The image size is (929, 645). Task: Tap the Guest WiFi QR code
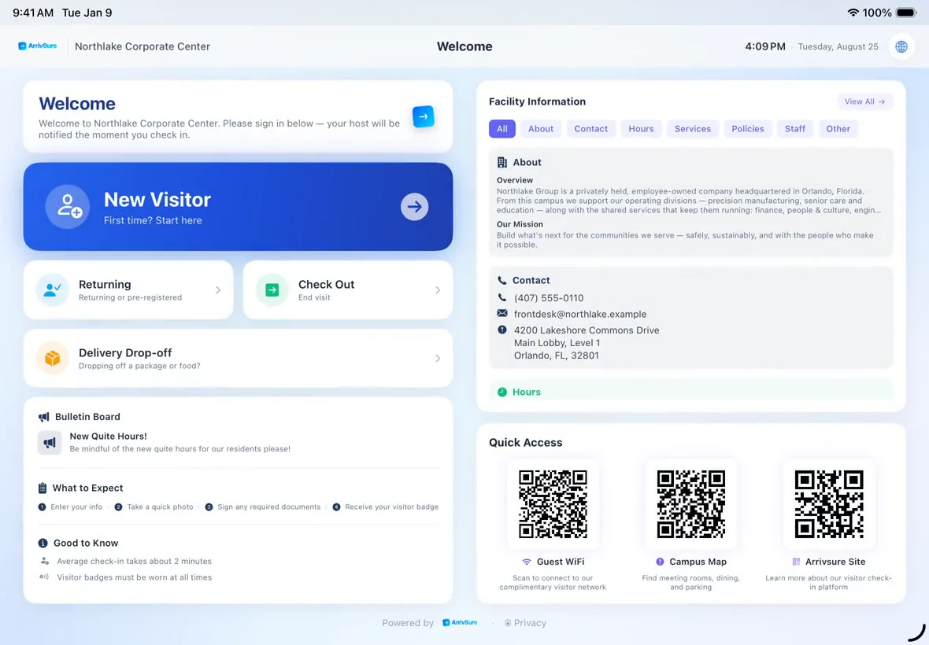point(553,504)
